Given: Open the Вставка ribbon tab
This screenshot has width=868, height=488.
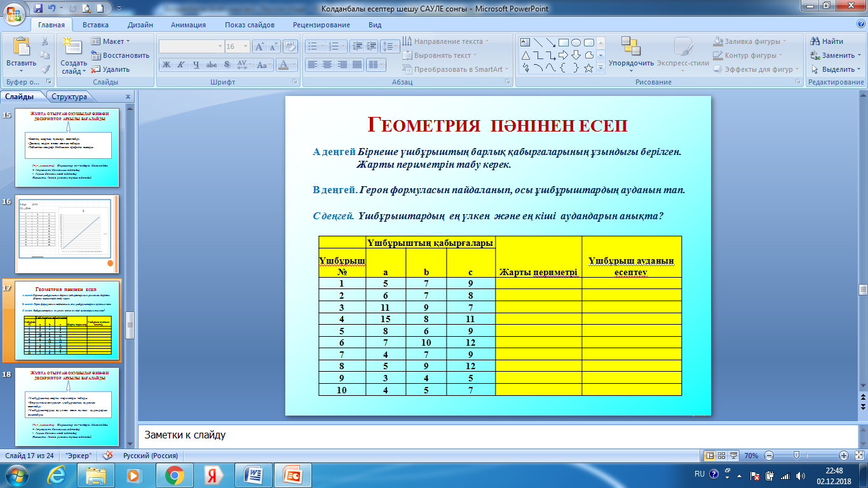Looking at the screenshot, I should pyautogui.click(x=95, y=25).
